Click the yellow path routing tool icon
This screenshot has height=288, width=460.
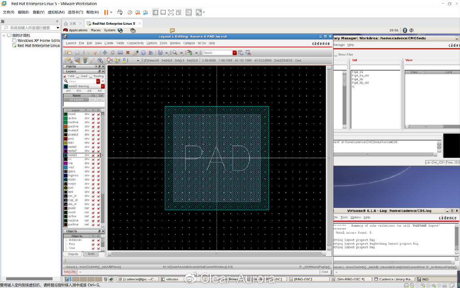pyautogui.click(x=77, y=60)
